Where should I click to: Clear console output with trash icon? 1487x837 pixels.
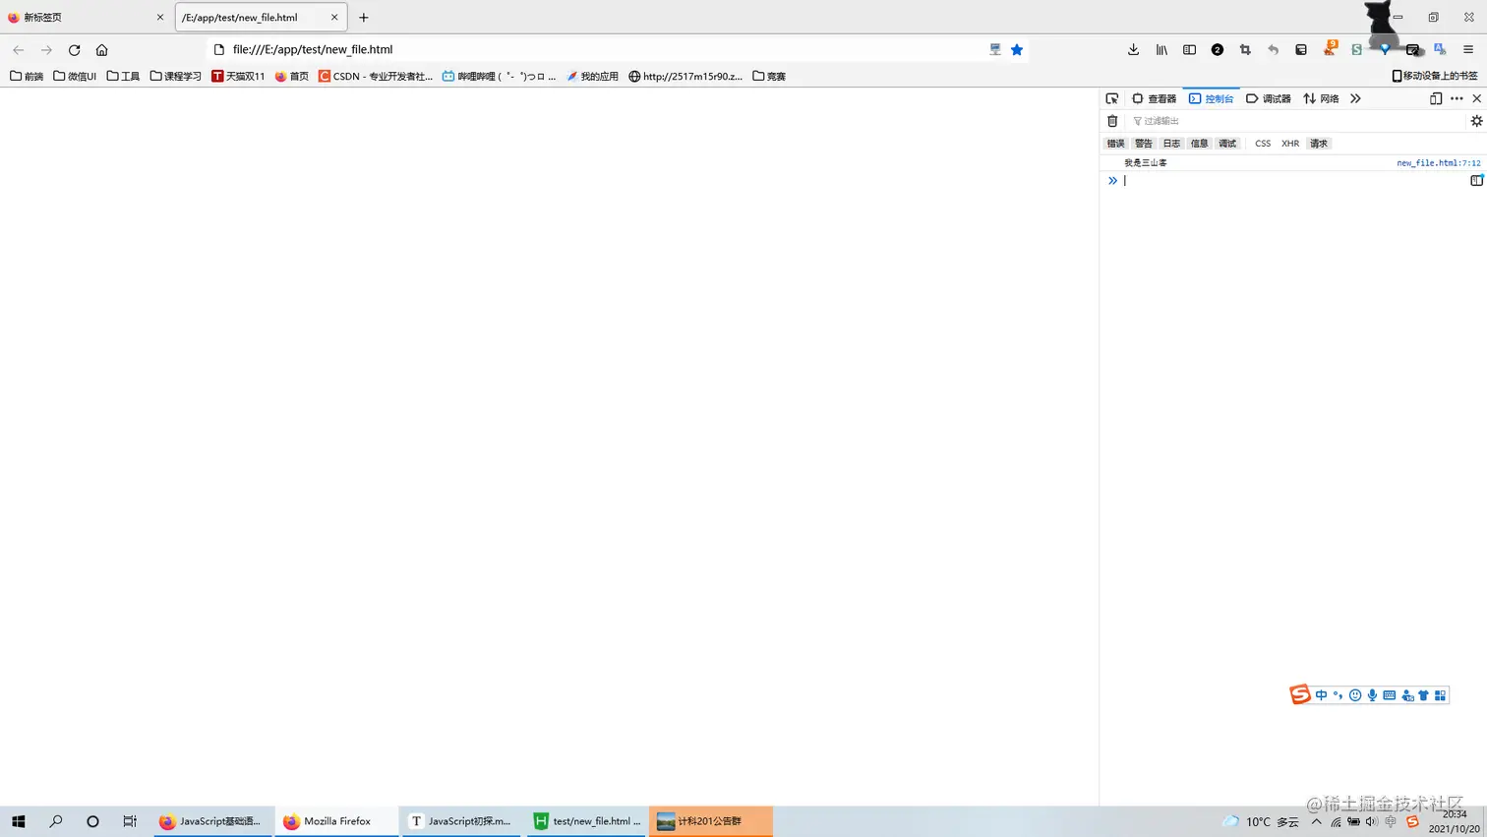pos(1112,121)
